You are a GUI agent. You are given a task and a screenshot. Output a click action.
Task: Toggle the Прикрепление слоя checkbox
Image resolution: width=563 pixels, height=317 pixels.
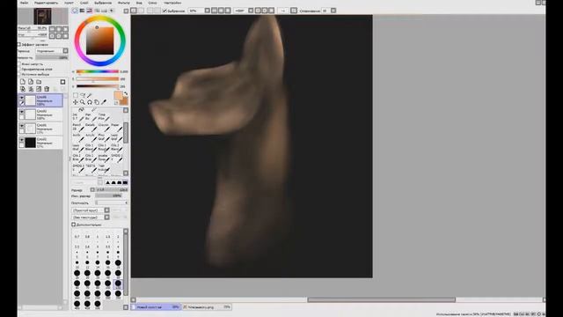[x=19, y=69]
